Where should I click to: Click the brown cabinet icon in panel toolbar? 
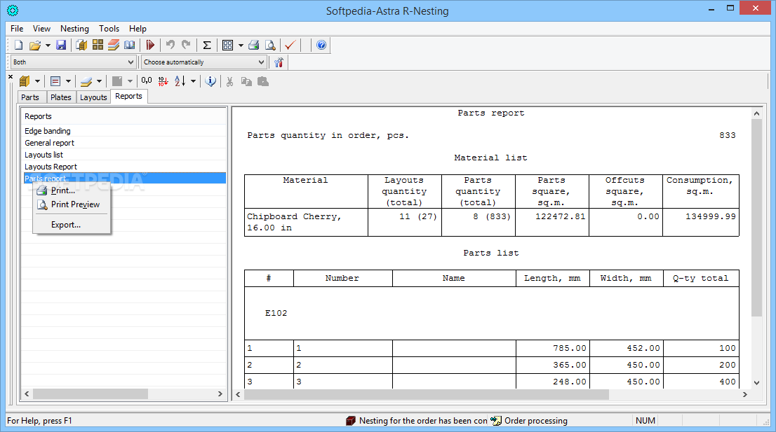tap(25, 81)
